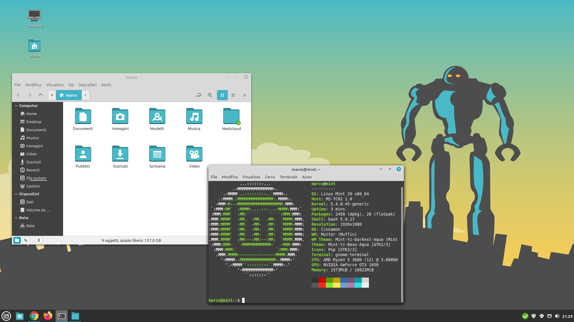574x322 pixels.
Task: Open Cestino in the sidebar
Action: pyautogui.click(x=33, y=186)
